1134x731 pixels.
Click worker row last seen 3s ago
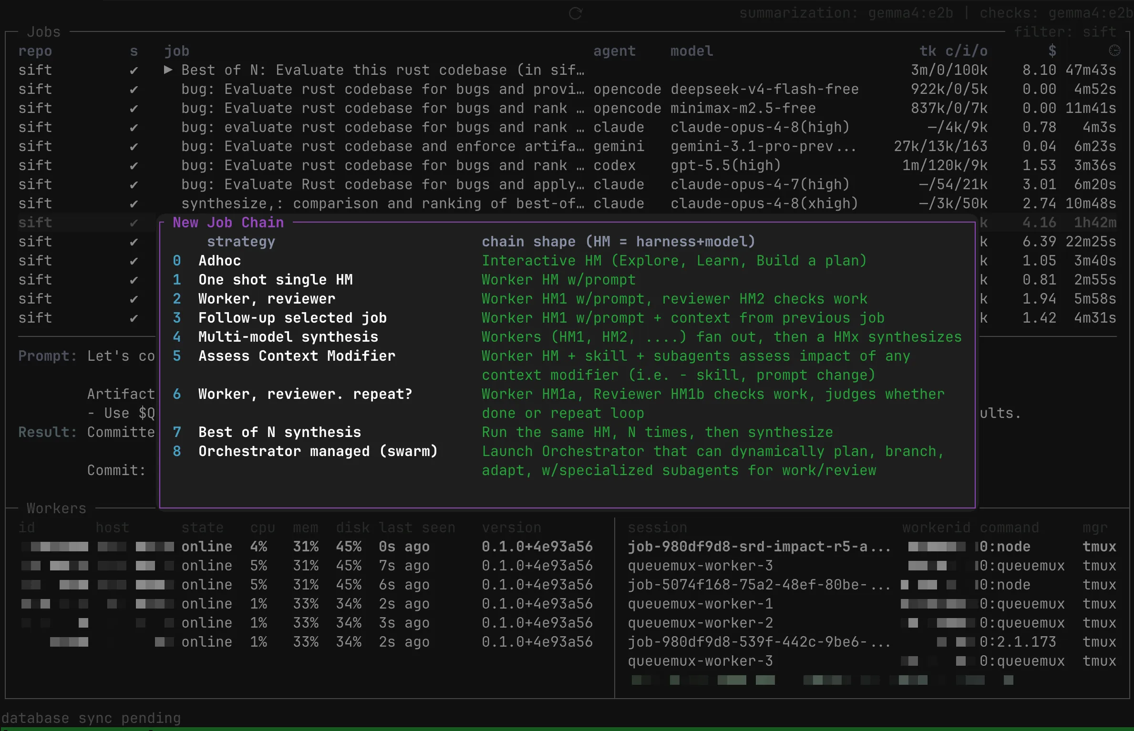click(x=404, y=623)
